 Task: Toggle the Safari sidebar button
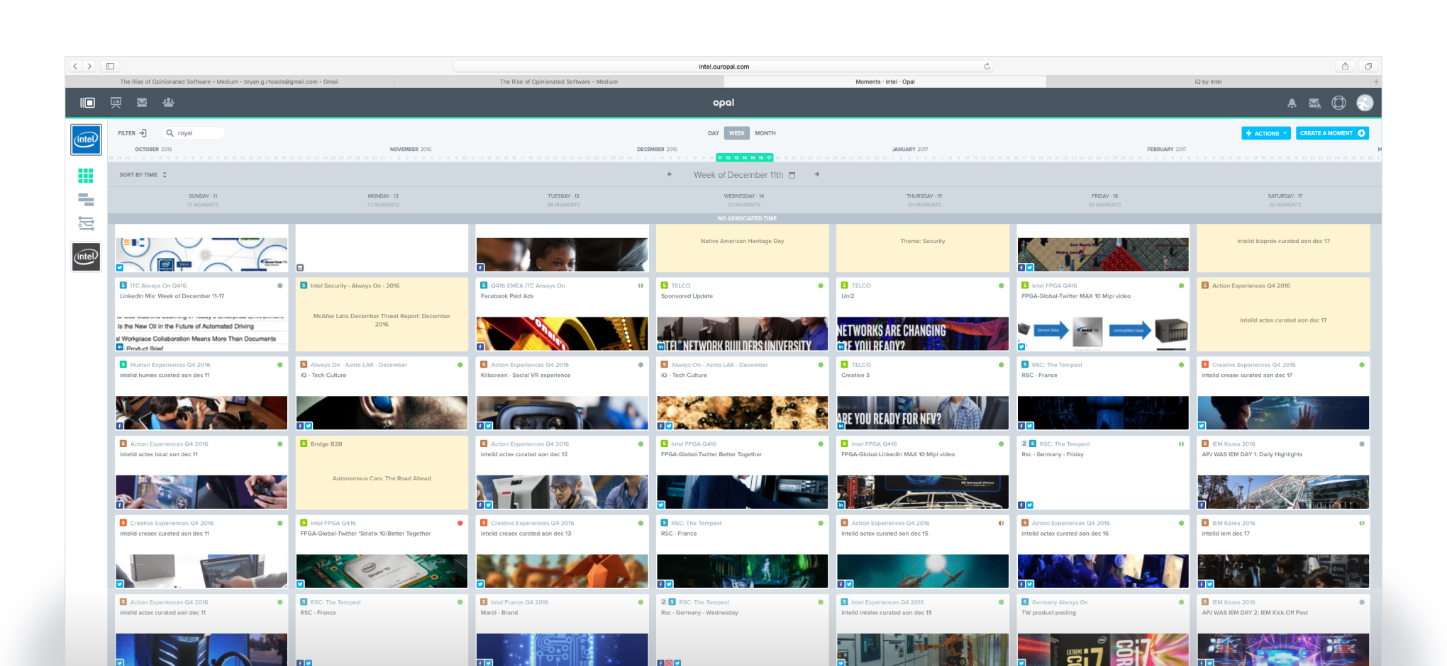coord(110,67)
